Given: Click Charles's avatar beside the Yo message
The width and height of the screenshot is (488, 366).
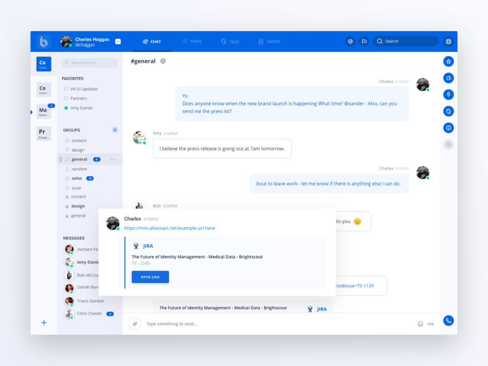Looking at the screenshot, I should coord(423,84).
